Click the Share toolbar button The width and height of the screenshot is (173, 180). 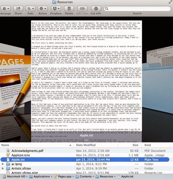click(x=18, y=9)
